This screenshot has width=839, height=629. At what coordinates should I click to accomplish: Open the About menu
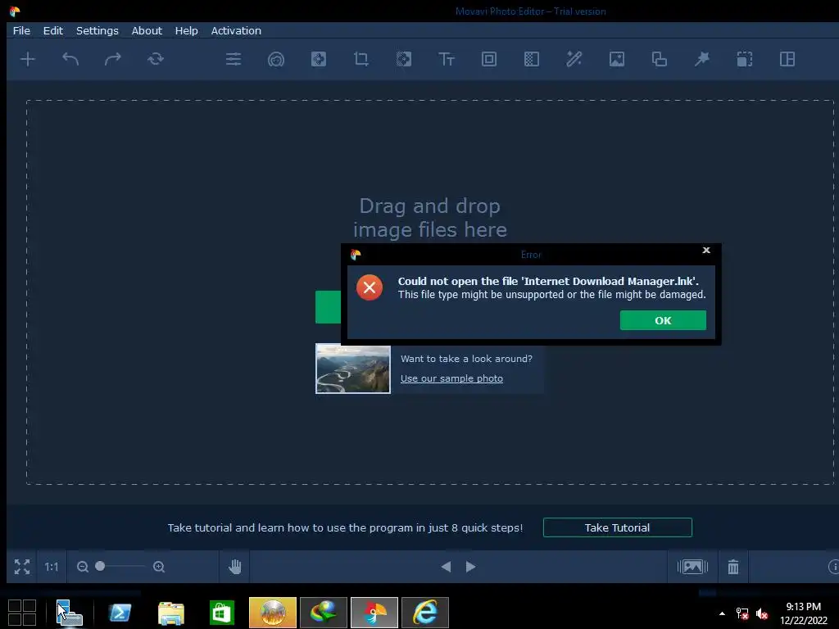click(x=147, y=30)
